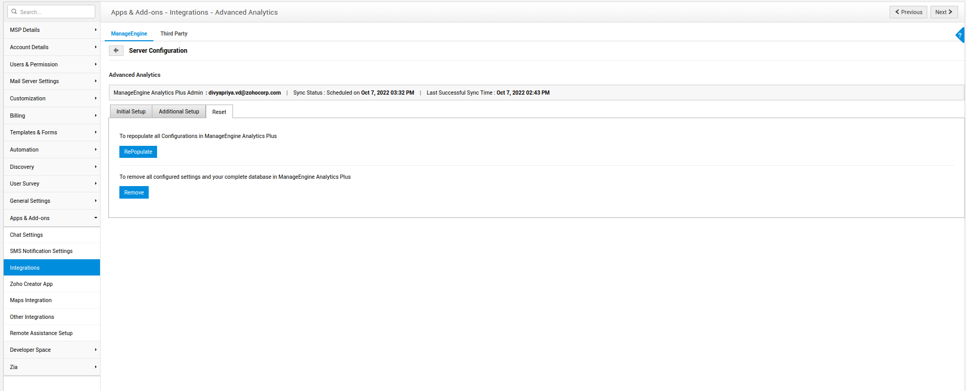The width and height of the screenshot is (966, 391).
Task: Open Maps Integration settings
Action: 52,300
